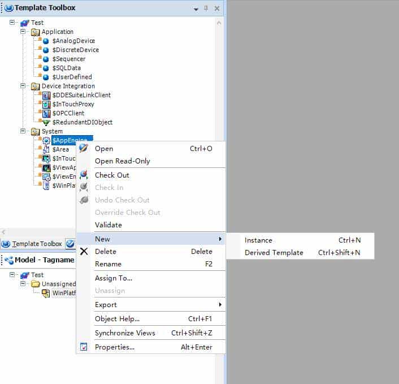Collapse the Unassigned folder node
This screenshot has height=384, width=399.
click(23, 283)
